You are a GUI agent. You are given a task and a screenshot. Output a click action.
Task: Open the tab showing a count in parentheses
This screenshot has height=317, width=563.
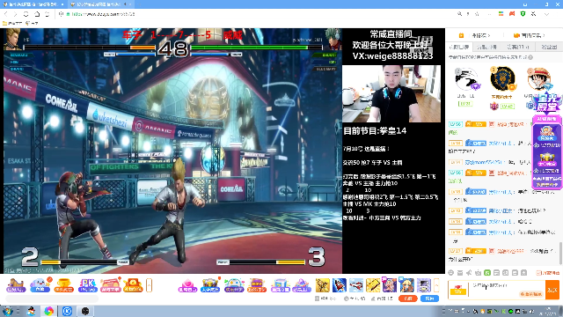(x=518, y=47)
